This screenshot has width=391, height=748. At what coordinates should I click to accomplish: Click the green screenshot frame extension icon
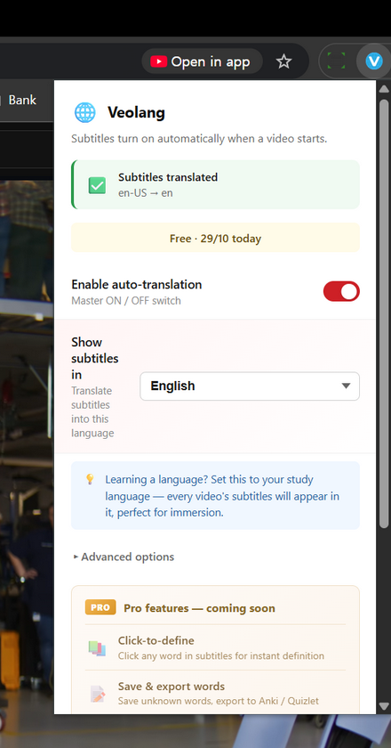(336, 61)
